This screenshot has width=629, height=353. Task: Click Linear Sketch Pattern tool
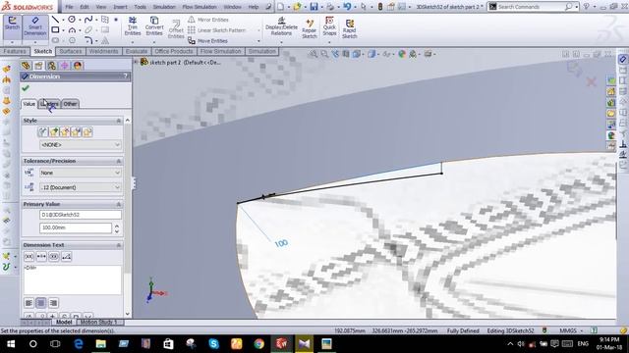(x=217, y=30)
